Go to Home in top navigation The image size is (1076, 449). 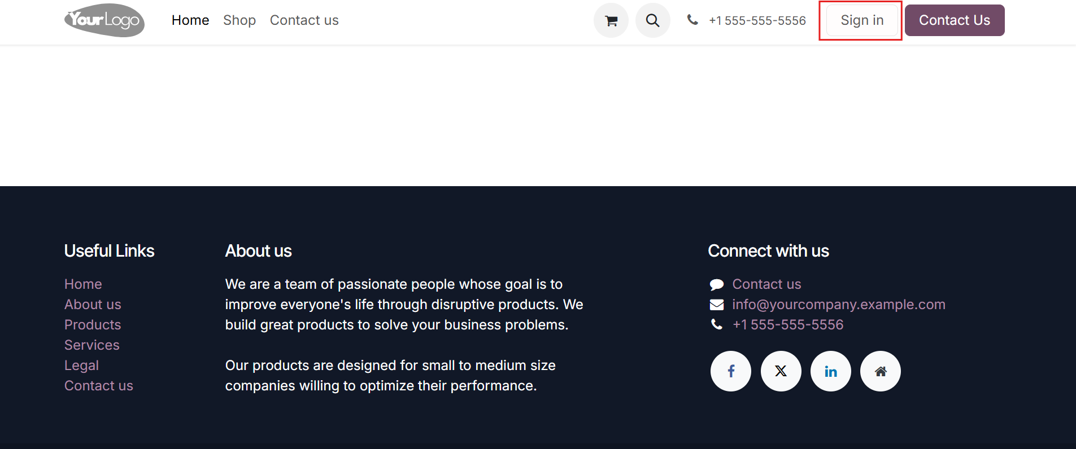pyautogui.click(x=190, y=20)
